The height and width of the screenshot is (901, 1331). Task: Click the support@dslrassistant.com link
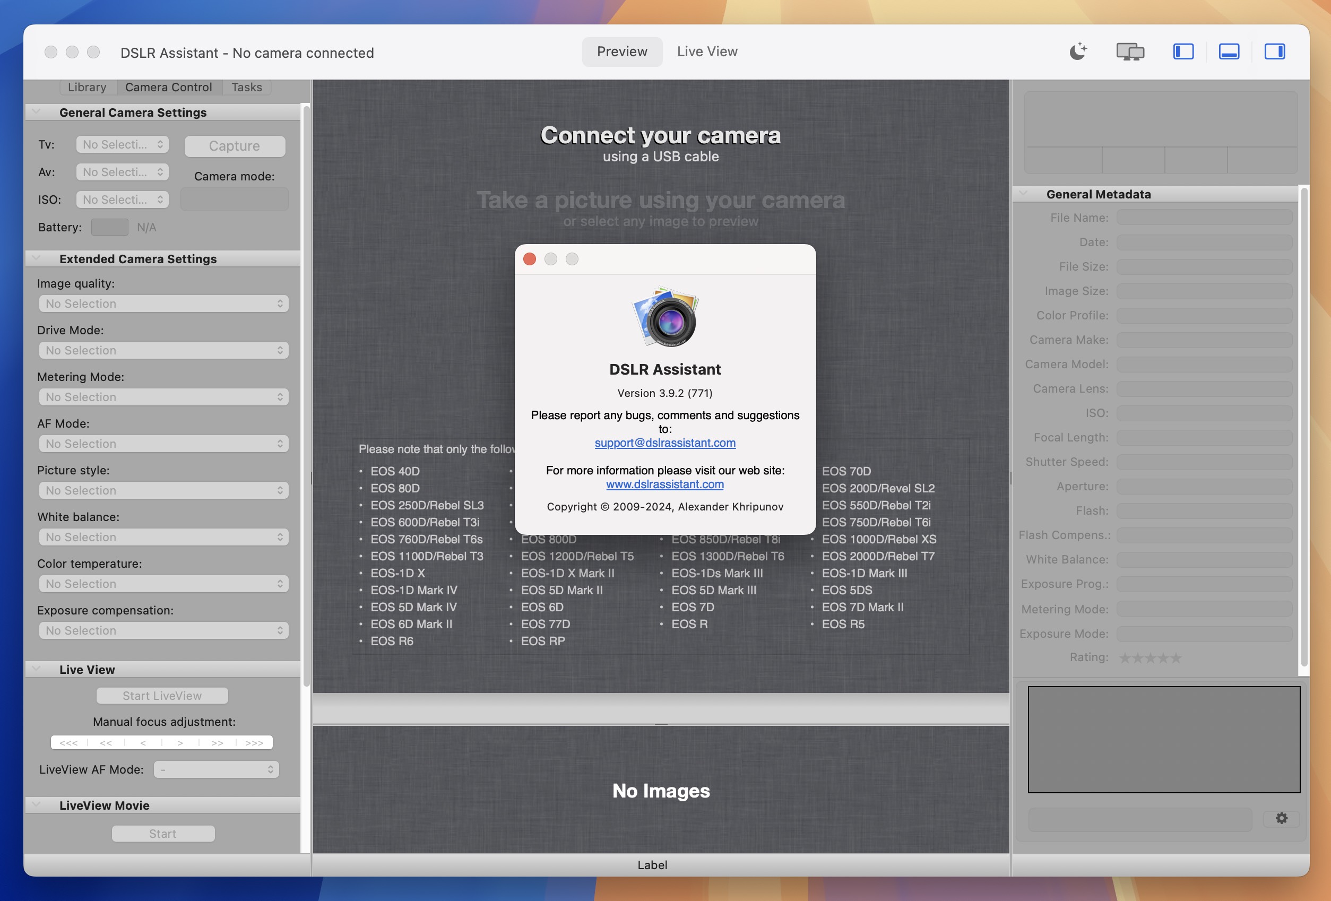pyautogui.click(x=664, y=441)
